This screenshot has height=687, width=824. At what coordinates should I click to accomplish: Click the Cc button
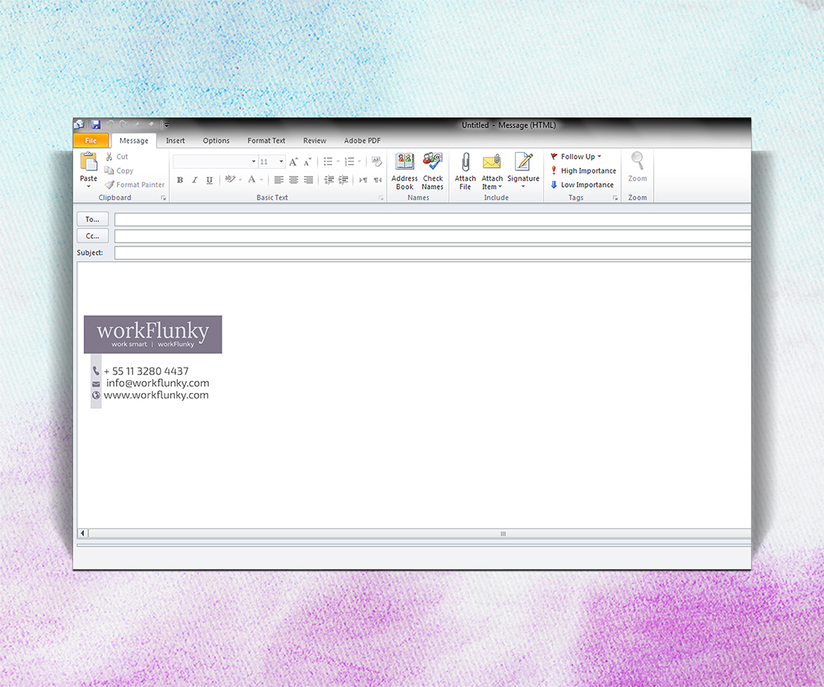pos(92,236)
